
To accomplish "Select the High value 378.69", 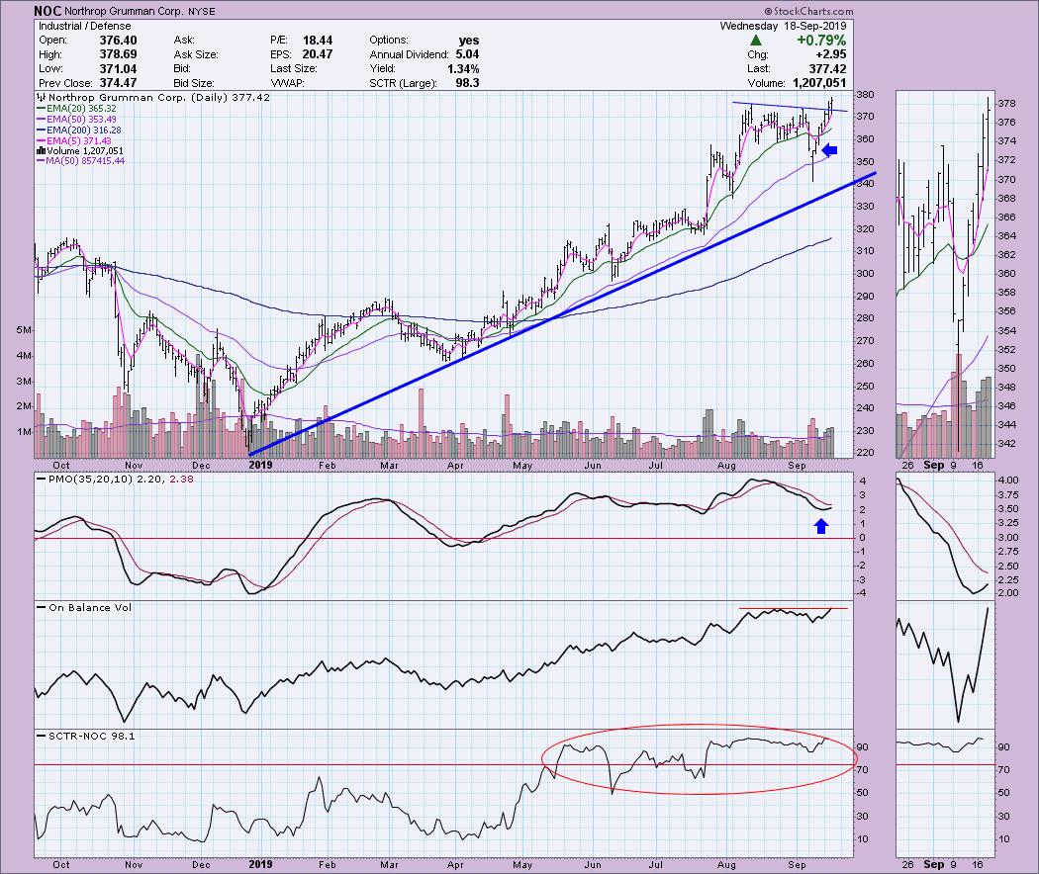I will coord(118,54).
